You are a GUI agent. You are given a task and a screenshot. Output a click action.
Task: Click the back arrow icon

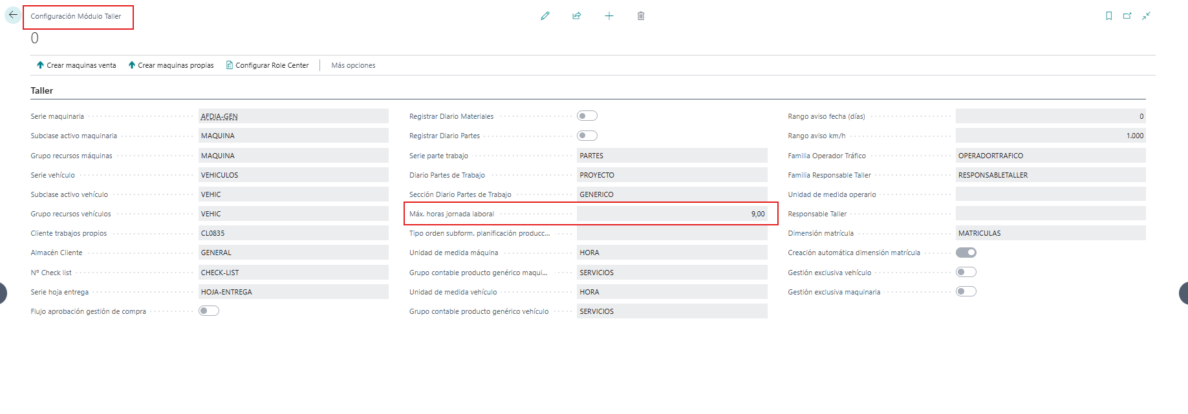[x=13, y=15]
